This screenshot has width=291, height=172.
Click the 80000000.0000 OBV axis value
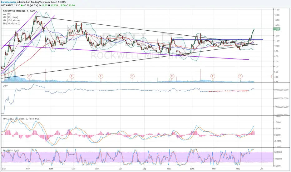click(281, 90)
